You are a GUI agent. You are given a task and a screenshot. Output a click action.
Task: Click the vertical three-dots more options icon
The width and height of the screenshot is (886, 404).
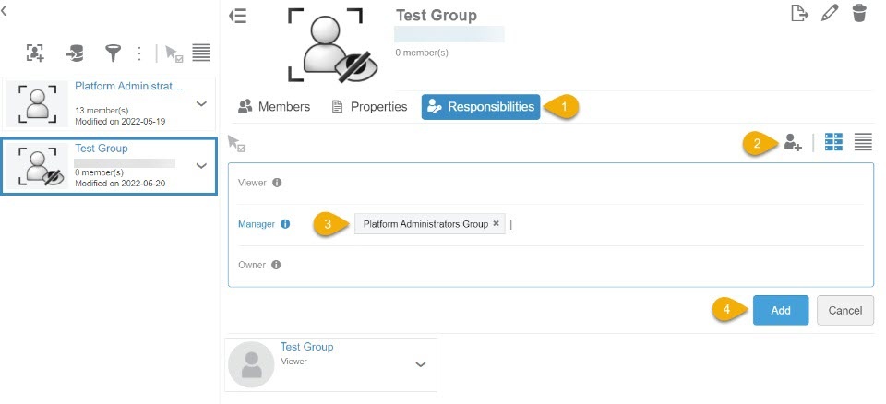(139, 53)
